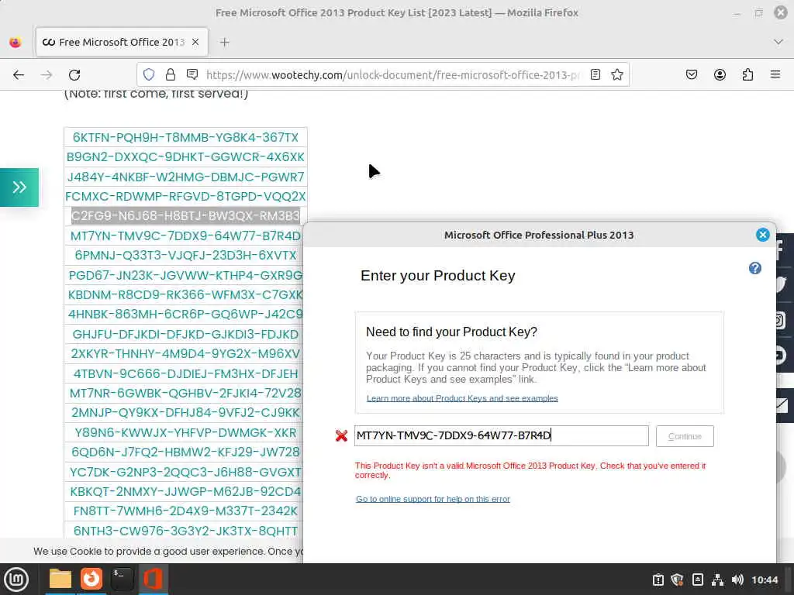Open the terminal from the taskbar

click(122, 579)
